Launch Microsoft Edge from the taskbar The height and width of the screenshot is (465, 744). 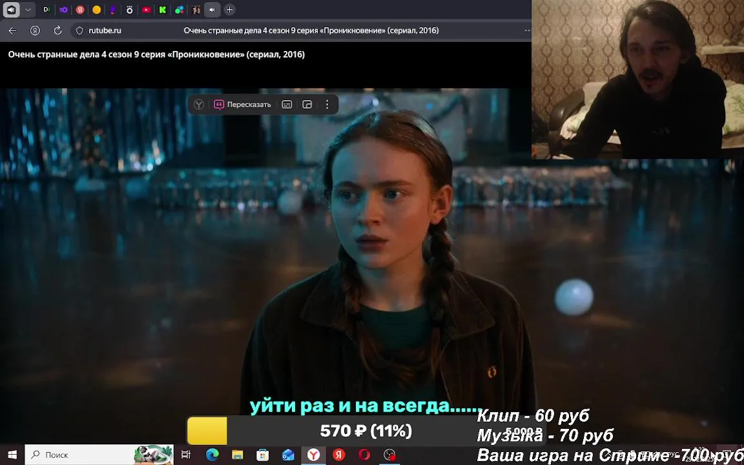[212, 455]
